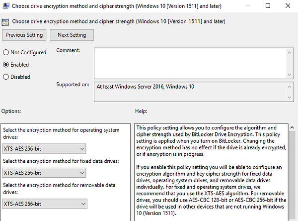298x221 pixels.
Task: Minimize the policy window
Action: [248, 6]
